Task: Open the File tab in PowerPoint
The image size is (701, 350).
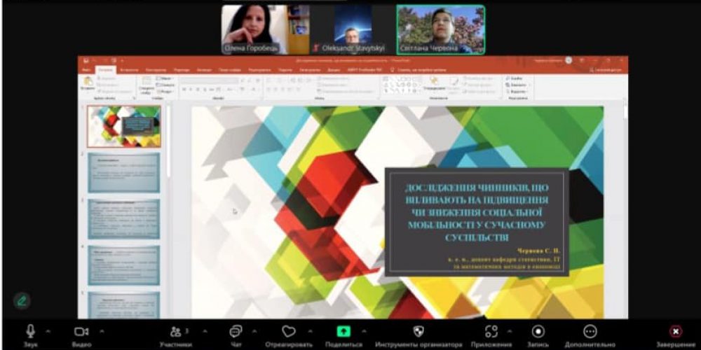Action: 86,70
